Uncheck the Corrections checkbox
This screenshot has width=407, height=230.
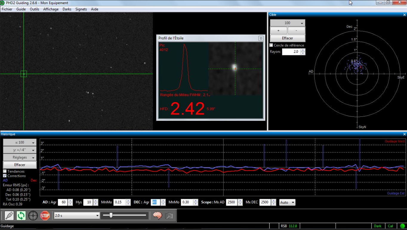coord(5,176)
